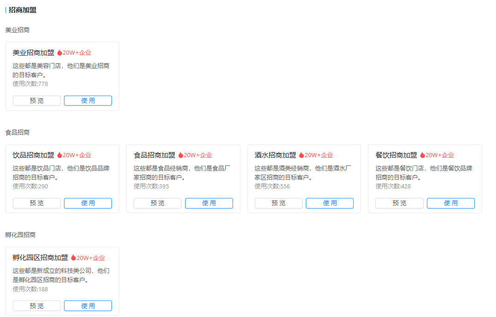Click the 食品招商加盟 card title

click(x=154, y=155)
